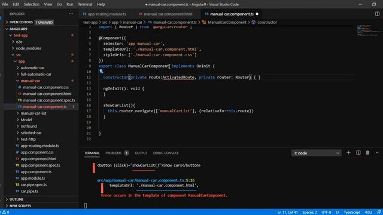Open car.pipe.ts file
This screenshot has height=215, width=383.
pyautogui.click(x=29, y=191)
